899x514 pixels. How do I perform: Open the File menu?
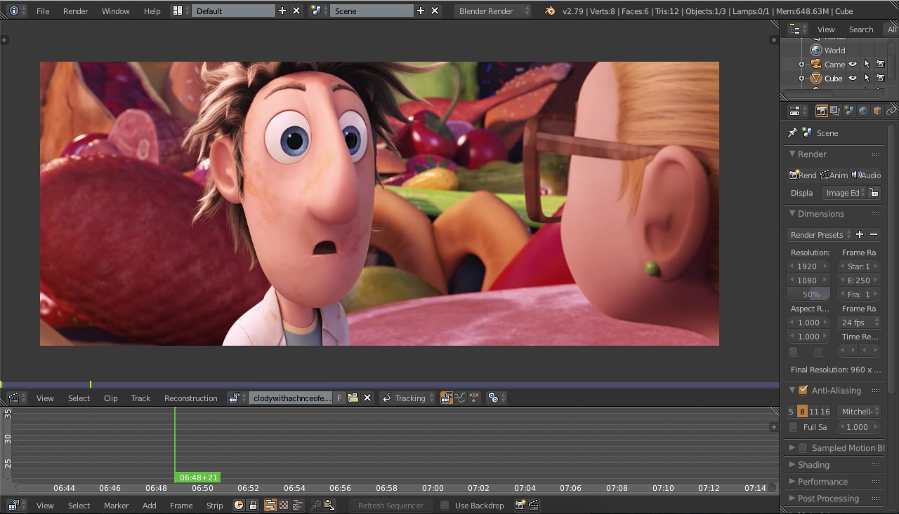[x=43, y=11]
